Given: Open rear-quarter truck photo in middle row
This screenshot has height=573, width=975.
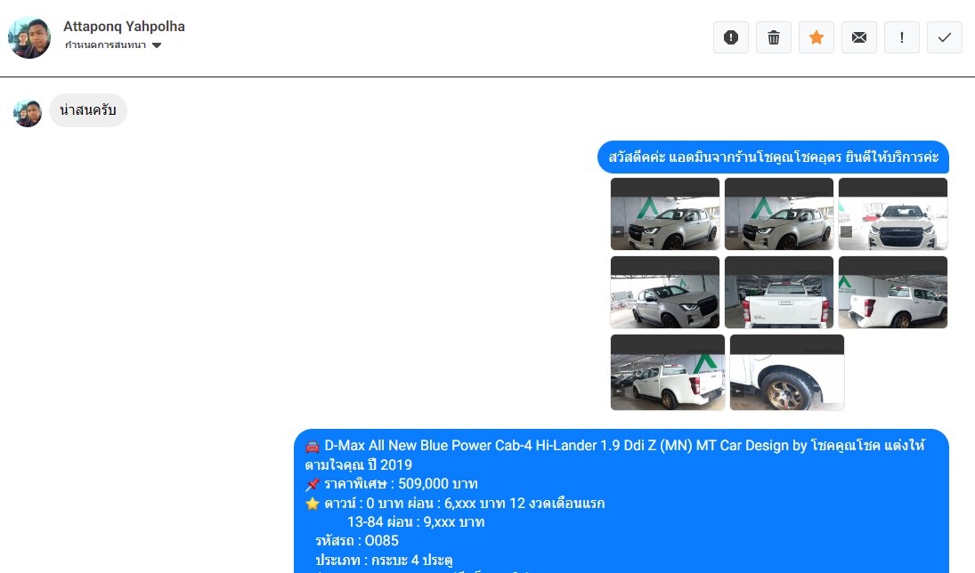Looking at the screenshot, I should [x=893, y=292].
